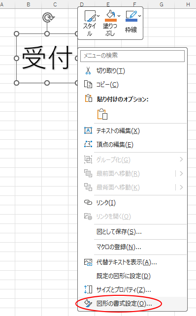
Task: Choose 図として保存(S)...
Action: (119, 232)
